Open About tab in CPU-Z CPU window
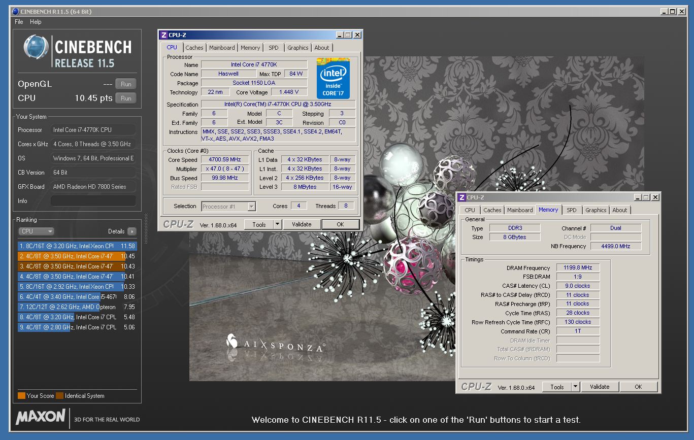This screenshot has width=694, height=440. 322,48
